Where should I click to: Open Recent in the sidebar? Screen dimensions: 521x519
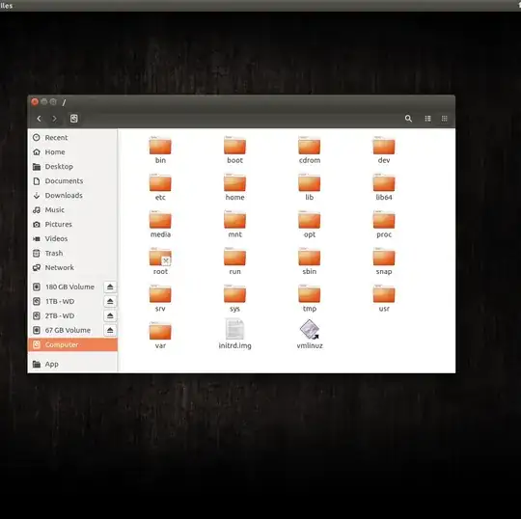(x=72, y=138)
